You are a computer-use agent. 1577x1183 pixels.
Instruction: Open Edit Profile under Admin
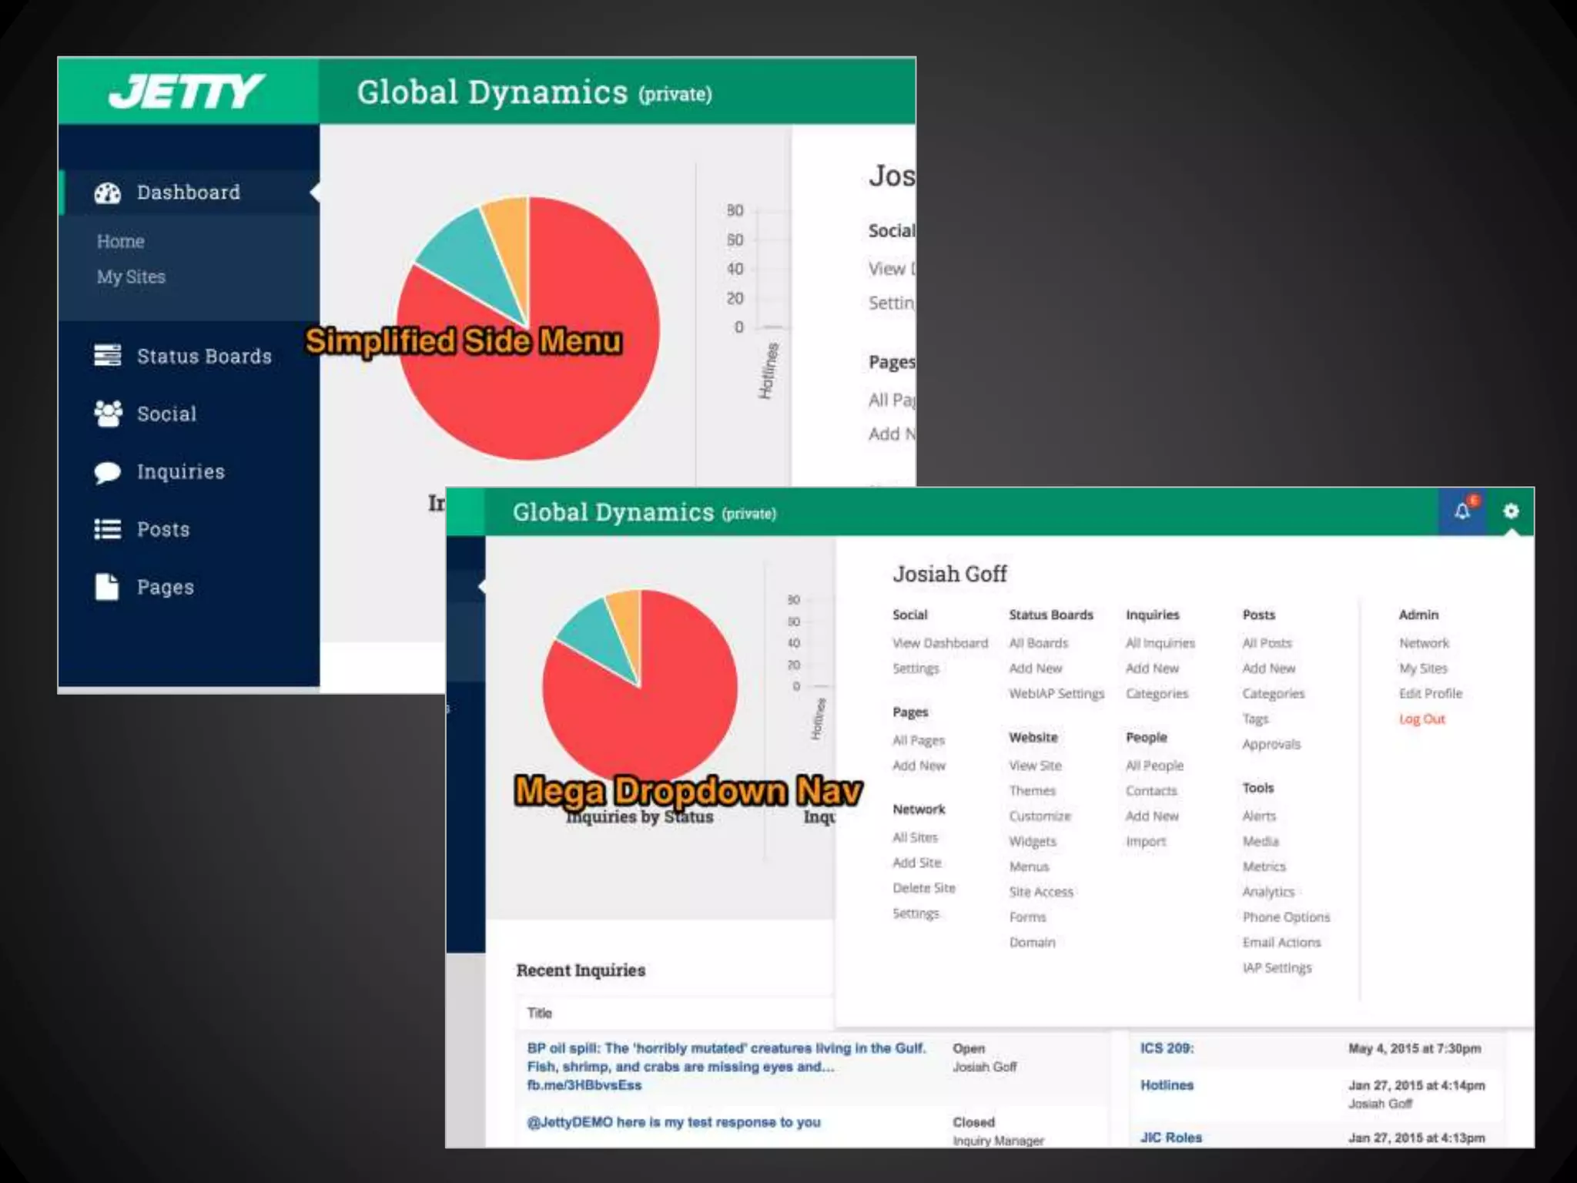[1430, 693]
